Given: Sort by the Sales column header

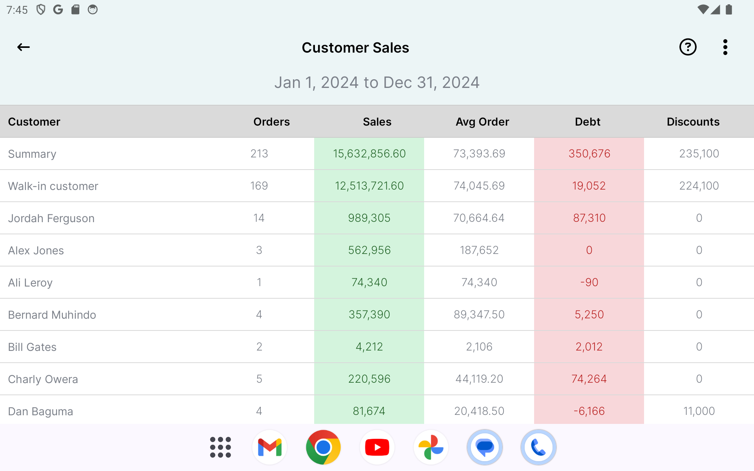Looking at the screenshot, I should coord(377,122).
